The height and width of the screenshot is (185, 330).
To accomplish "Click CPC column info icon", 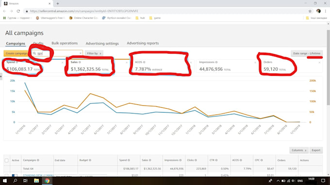I will pyautogui.click(x=262, y=160).
